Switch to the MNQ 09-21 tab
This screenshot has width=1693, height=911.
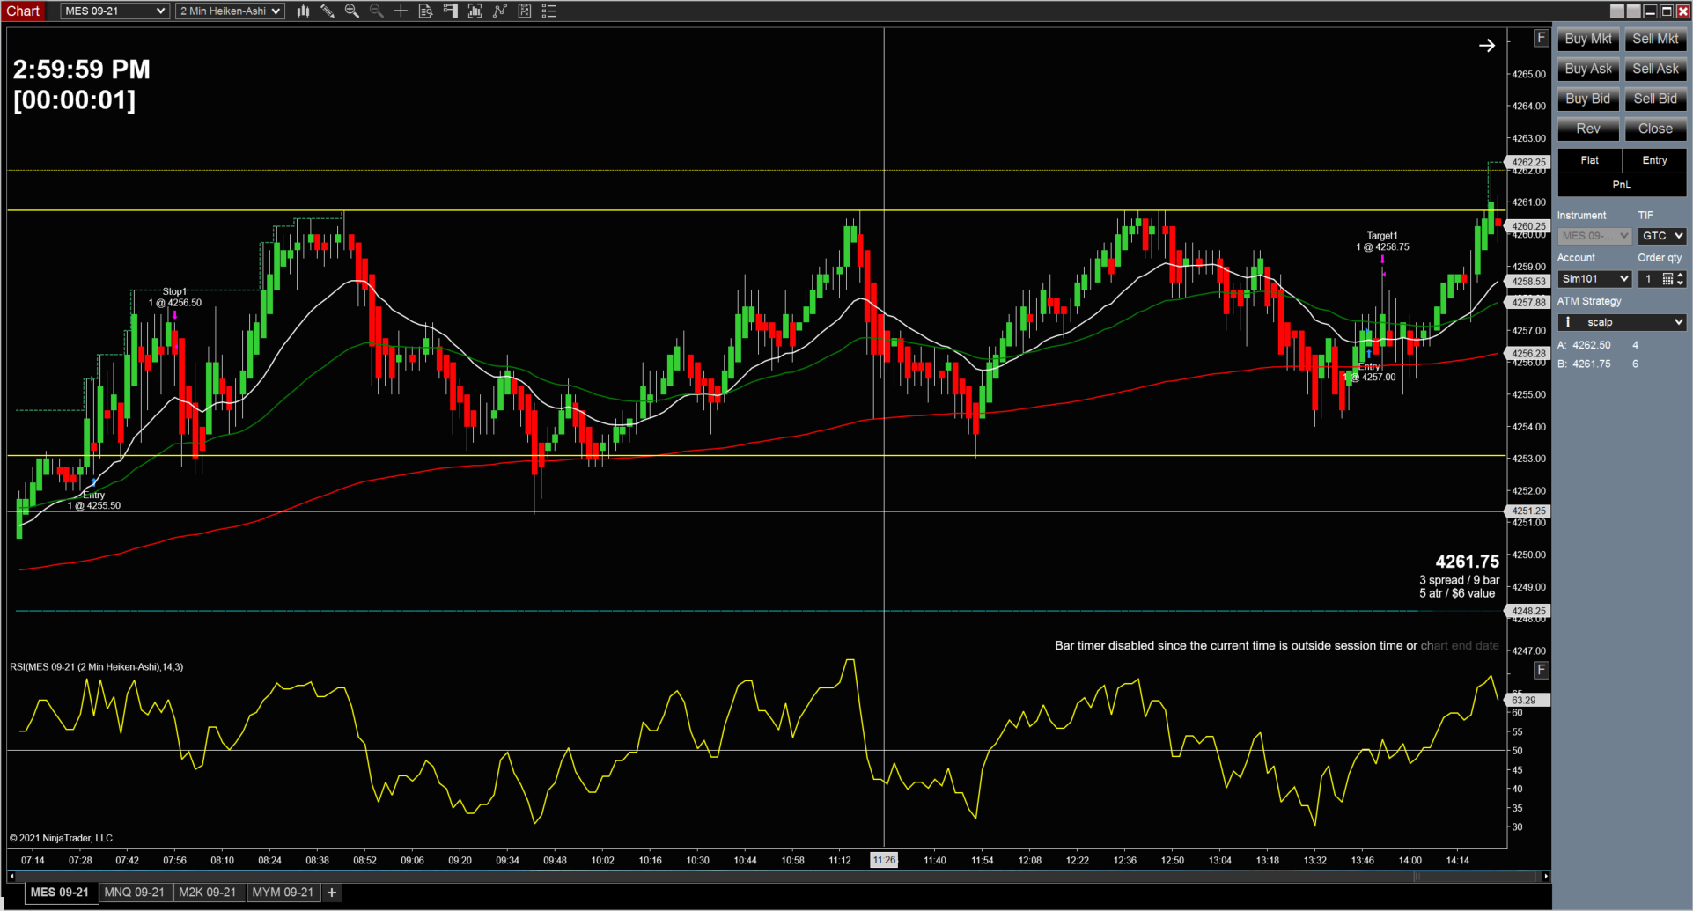tap(135, 893)
